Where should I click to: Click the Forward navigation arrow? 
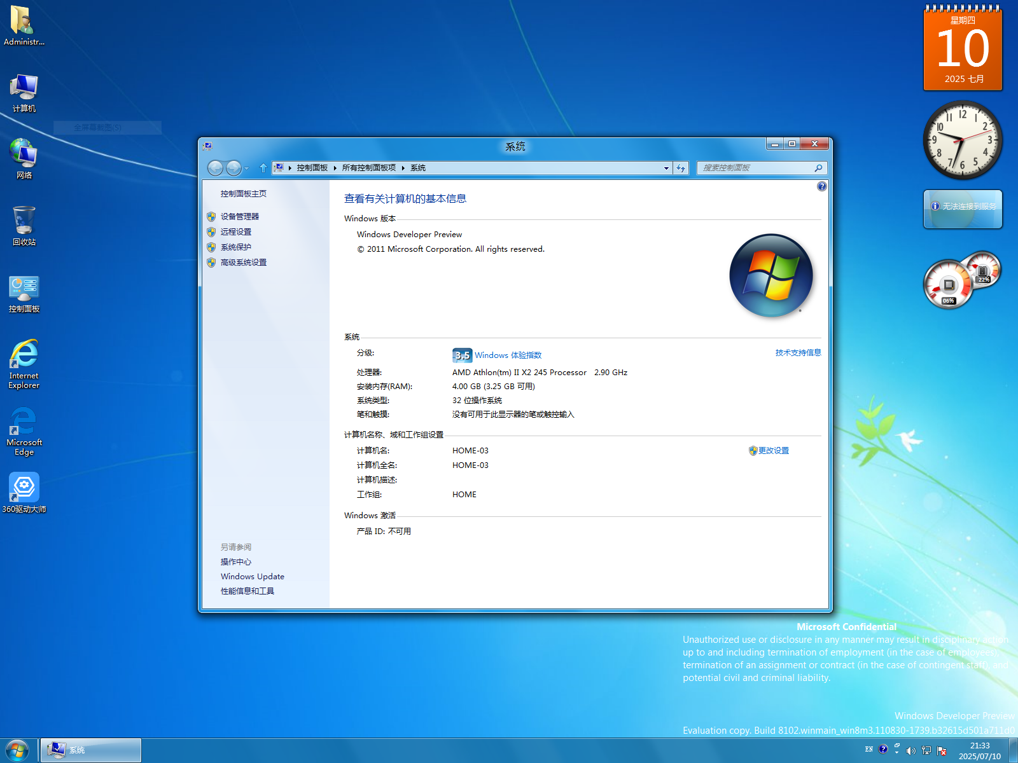[234, 168]
